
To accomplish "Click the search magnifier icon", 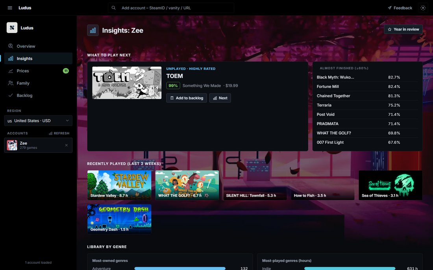I will tap(113, 8).
